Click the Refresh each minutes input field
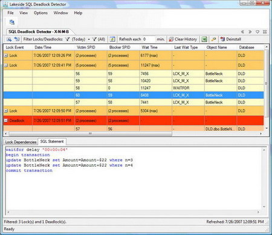The height and width of the screenshot is (235, 272). pos(149,39)
